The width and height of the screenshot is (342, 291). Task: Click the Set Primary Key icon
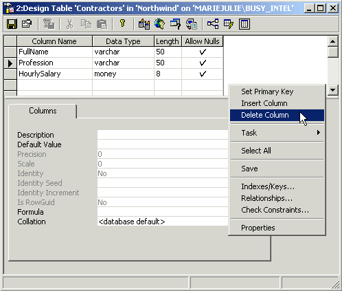(123, 24)
